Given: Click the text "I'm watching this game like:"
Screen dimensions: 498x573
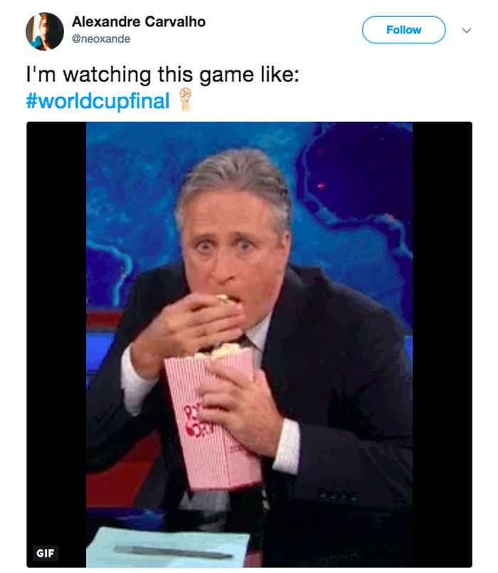Looking at the screenshot, I should [163, 74].
